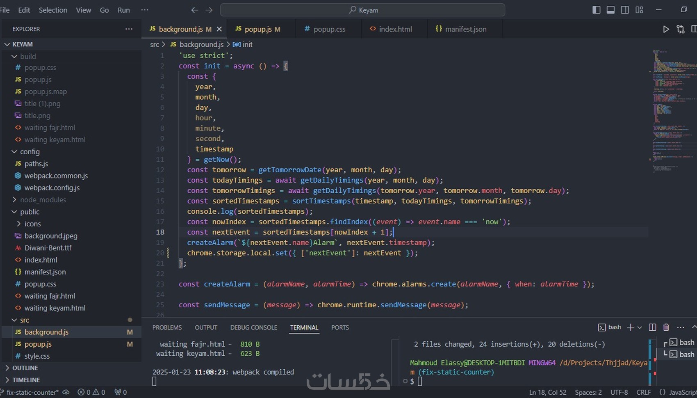The image size is (697, 398).
Task: Click the sync changes cloud icon in status bar
Action: [66, 392]
